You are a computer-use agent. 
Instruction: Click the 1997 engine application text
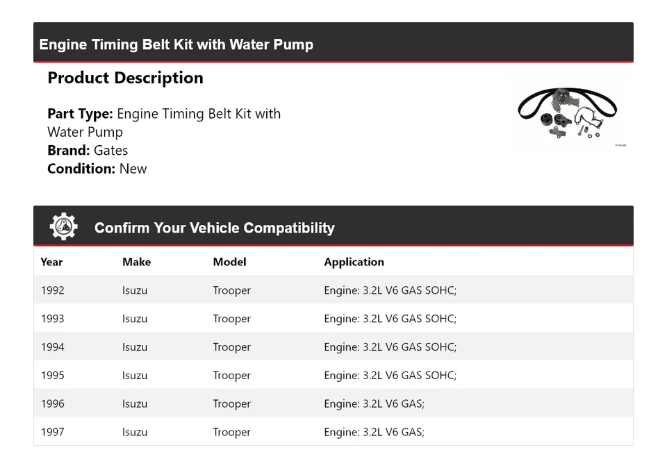(374, 432)
